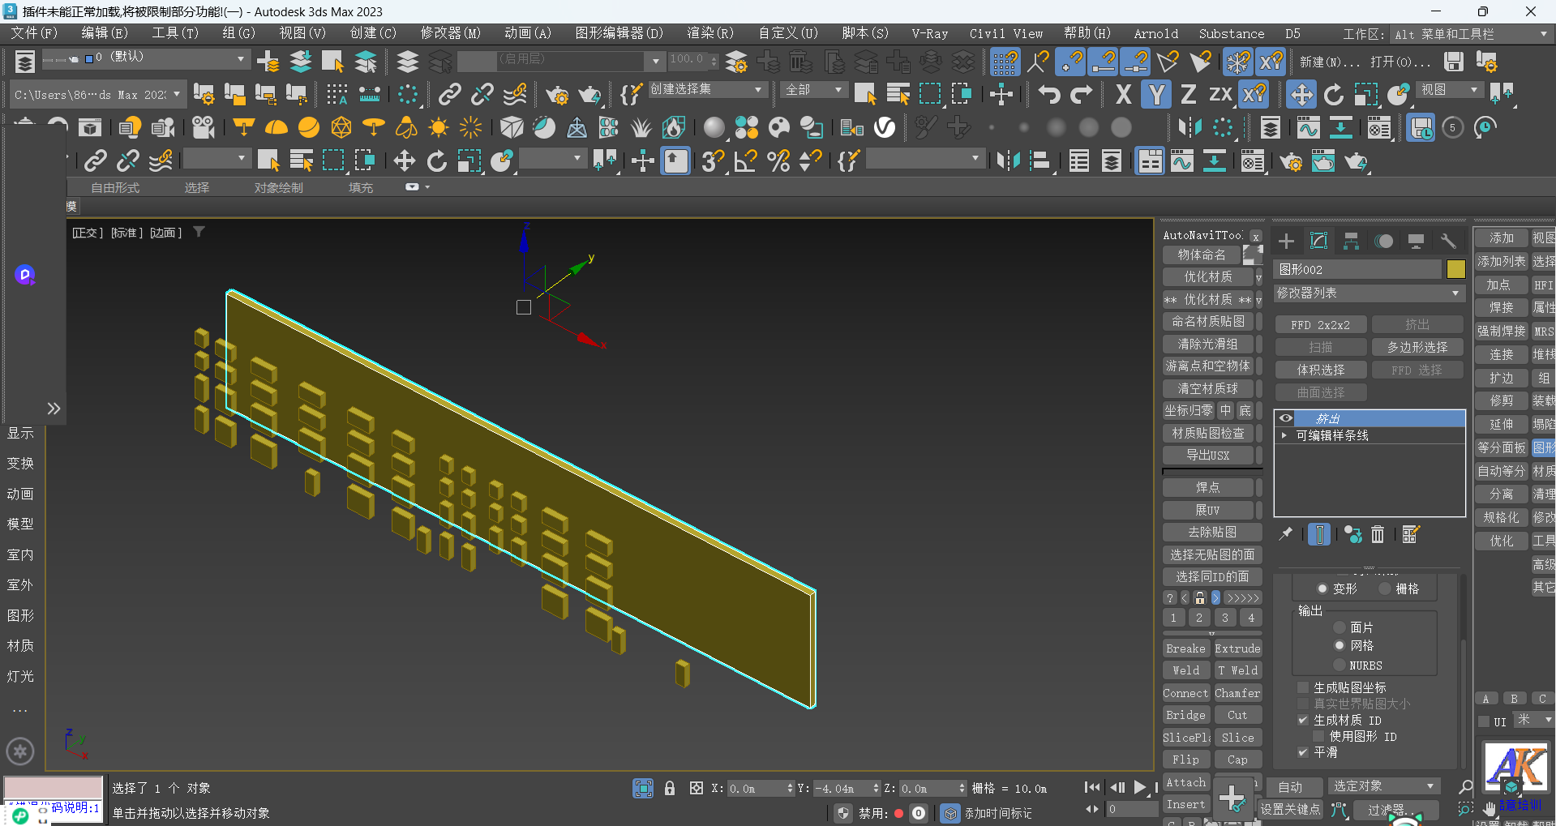Open the 修改器(M) menu
1556x826 pixels.
point(451,33)
